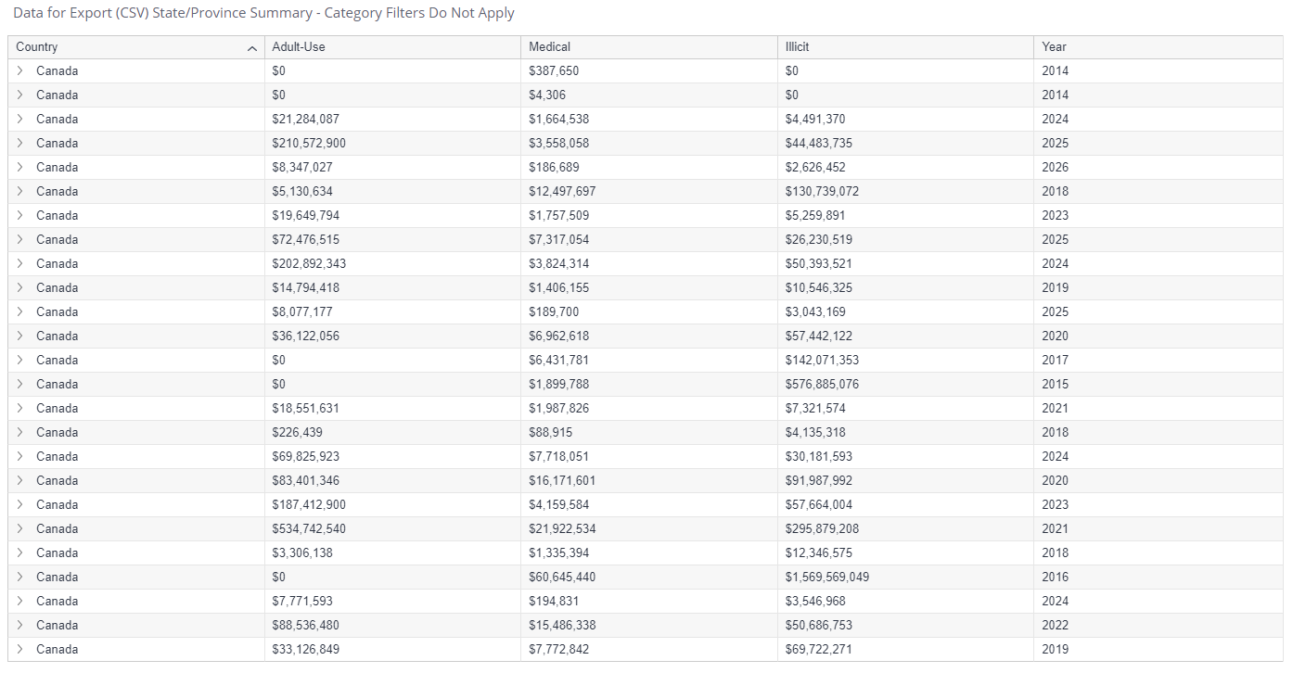The image size is (1293, 673).
Task: Expand row with Adult-Use $21,284,087
Action: (x=19, y=120)
